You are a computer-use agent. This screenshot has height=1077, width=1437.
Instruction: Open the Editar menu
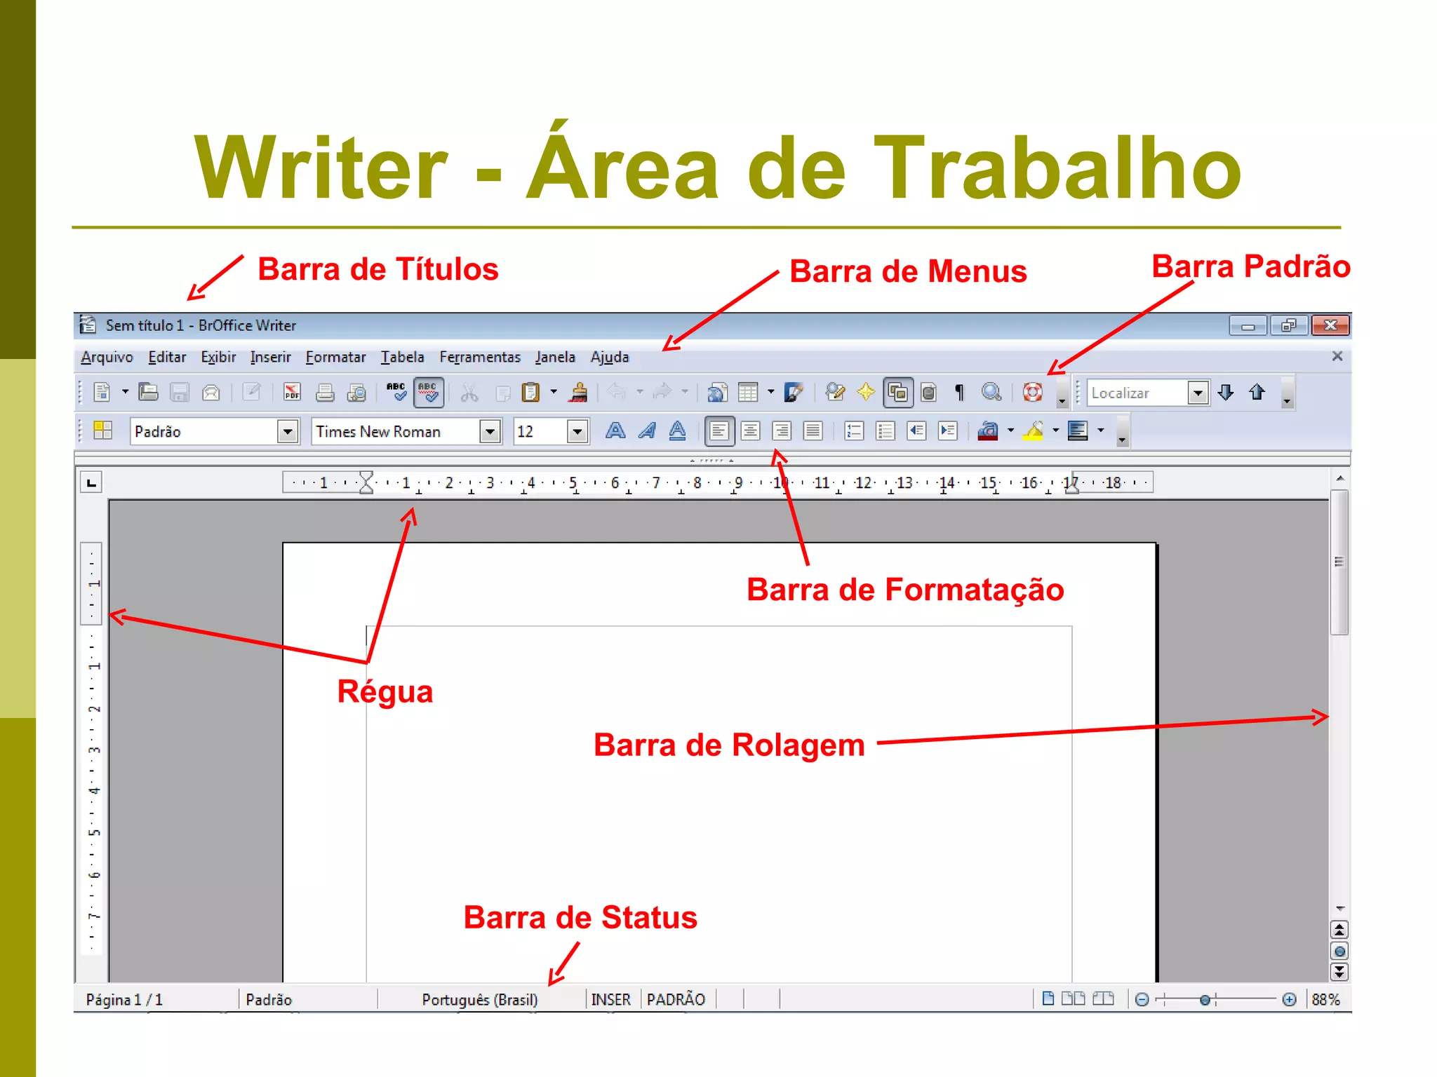(x=167, y=357)
